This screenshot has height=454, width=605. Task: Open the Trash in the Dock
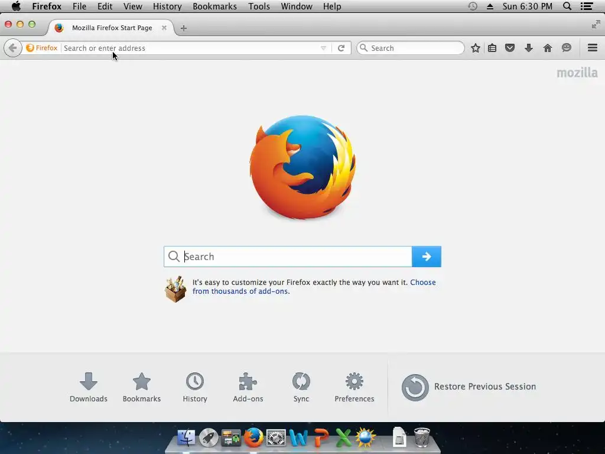pyautogui.click(x=422, y=437)
